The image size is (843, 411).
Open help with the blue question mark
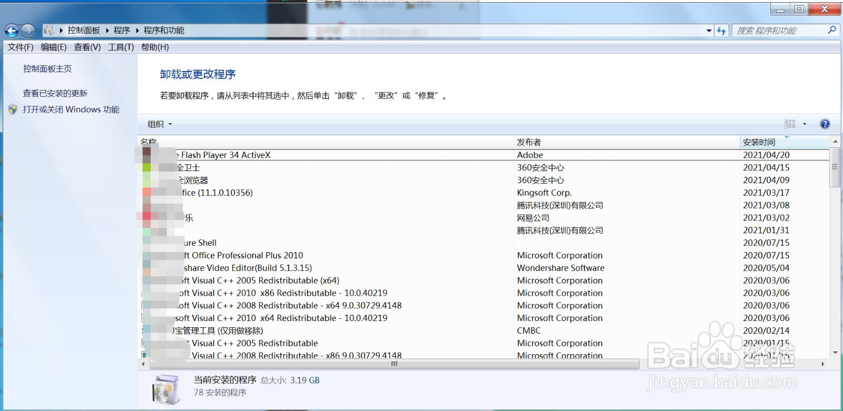[825, 124]
